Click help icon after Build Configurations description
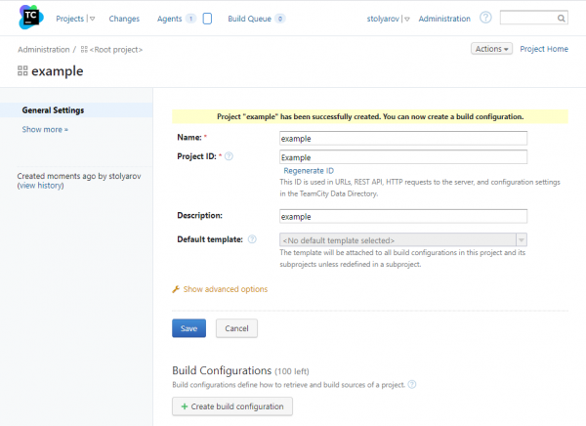Viewport: 586px width, 426px height. pyautogui.click(x=412, y=385)
